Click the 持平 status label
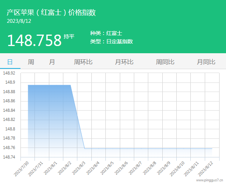Viewport: 226px width, 184px height. coord(69,36)
